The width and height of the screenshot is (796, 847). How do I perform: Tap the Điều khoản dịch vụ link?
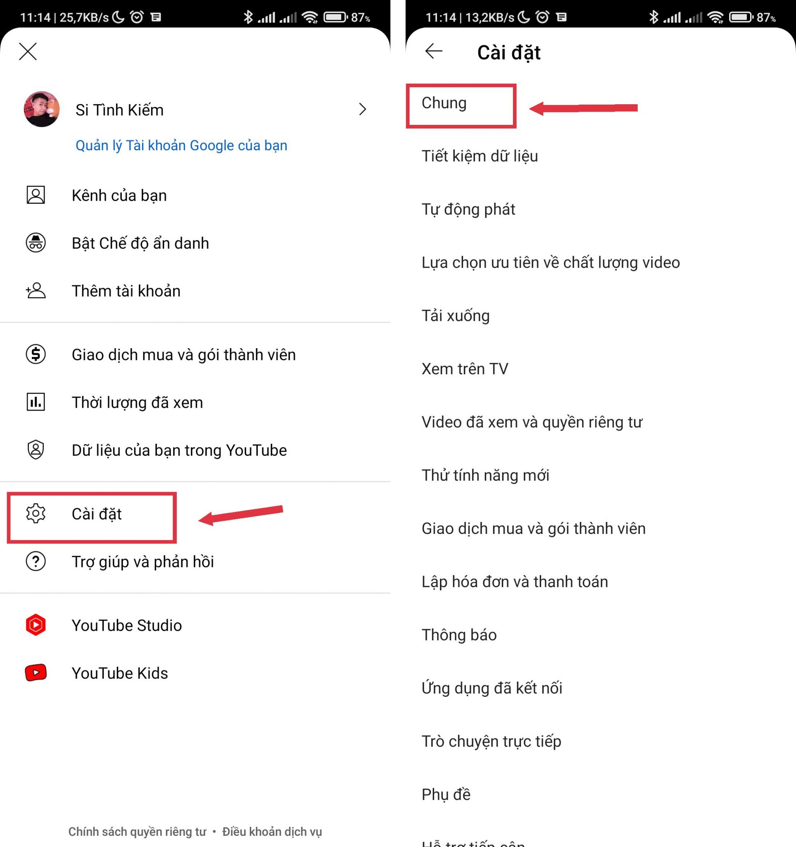click(x=272, y=831)
